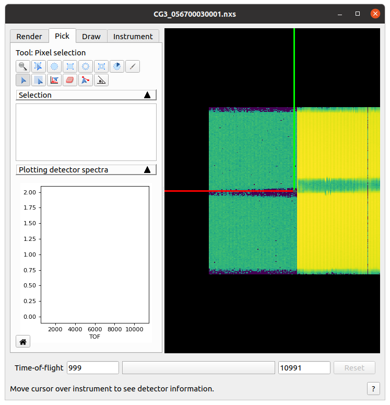Choose the ellipse selection tool
The height and width of the screenshot is (405, 390).
(54, 66)
